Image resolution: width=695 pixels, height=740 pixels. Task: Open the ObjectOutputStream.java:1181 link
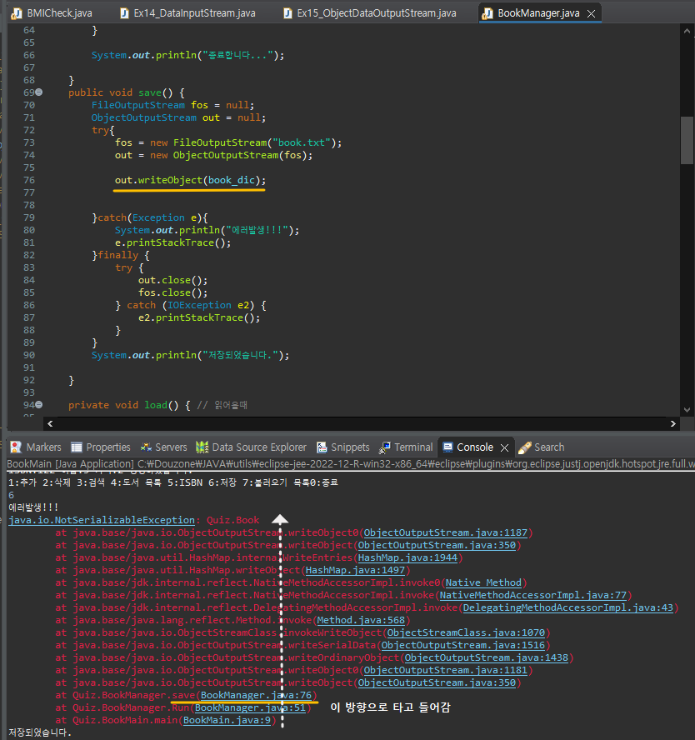click(445, 670)
